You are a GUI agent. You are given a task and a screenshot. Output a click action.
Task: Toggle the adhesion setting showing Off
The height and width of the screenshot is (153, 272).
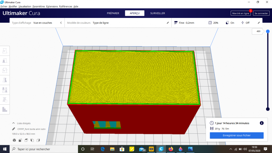tap(245, 23)
